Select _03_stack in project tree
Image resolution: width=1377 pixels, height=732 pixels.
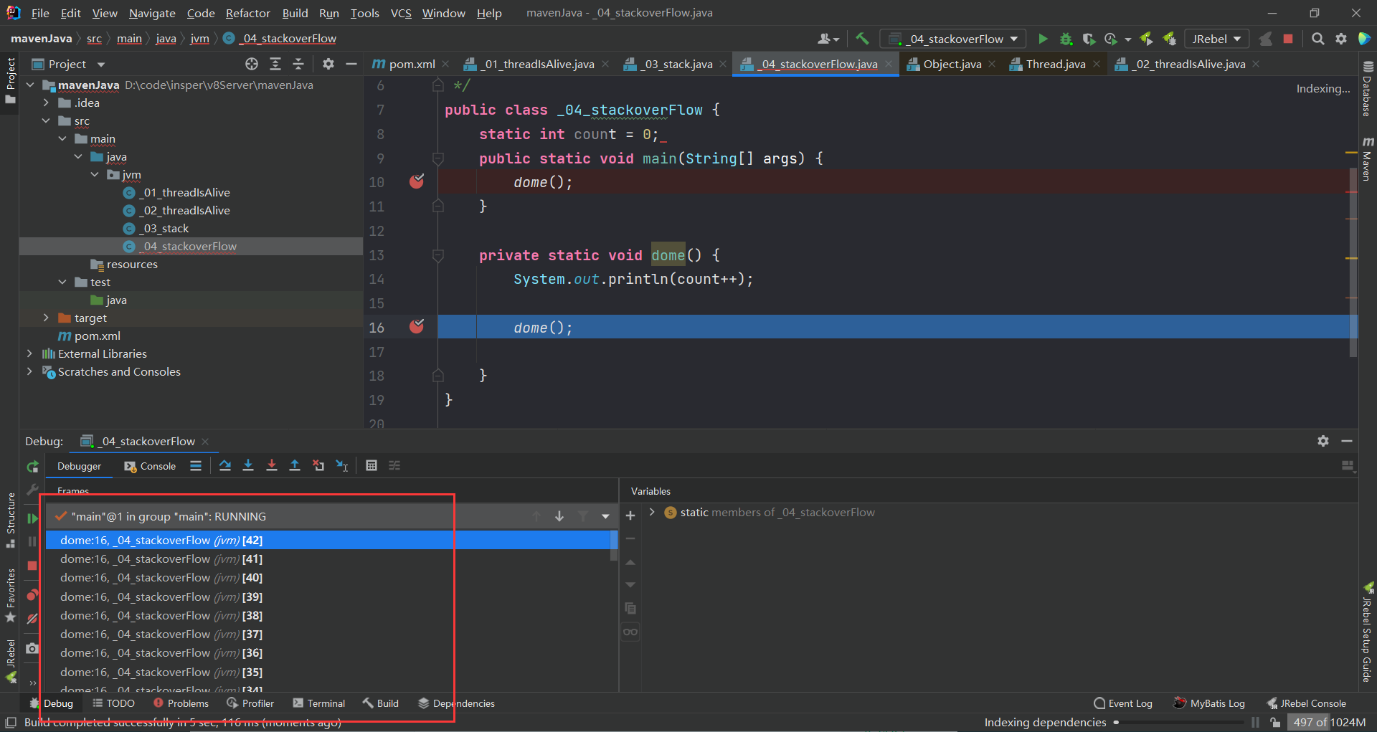point(165,228)
